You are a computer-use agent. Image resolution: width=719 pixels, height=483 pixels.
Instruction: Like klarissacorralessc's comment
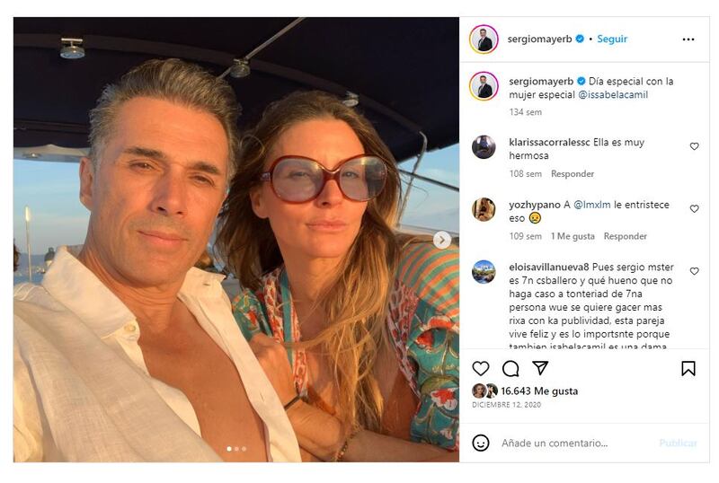coord(694,146)
